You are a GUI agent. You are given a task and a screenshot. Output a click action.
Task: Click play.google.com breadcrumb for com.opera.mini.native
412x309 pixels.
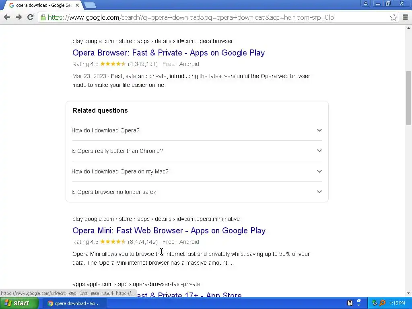click(x=156, y=219)
